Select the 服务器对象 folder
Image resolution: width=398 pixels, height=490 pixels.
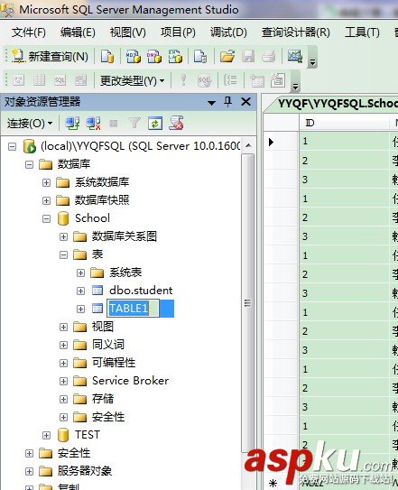click(x=85, y=471)
